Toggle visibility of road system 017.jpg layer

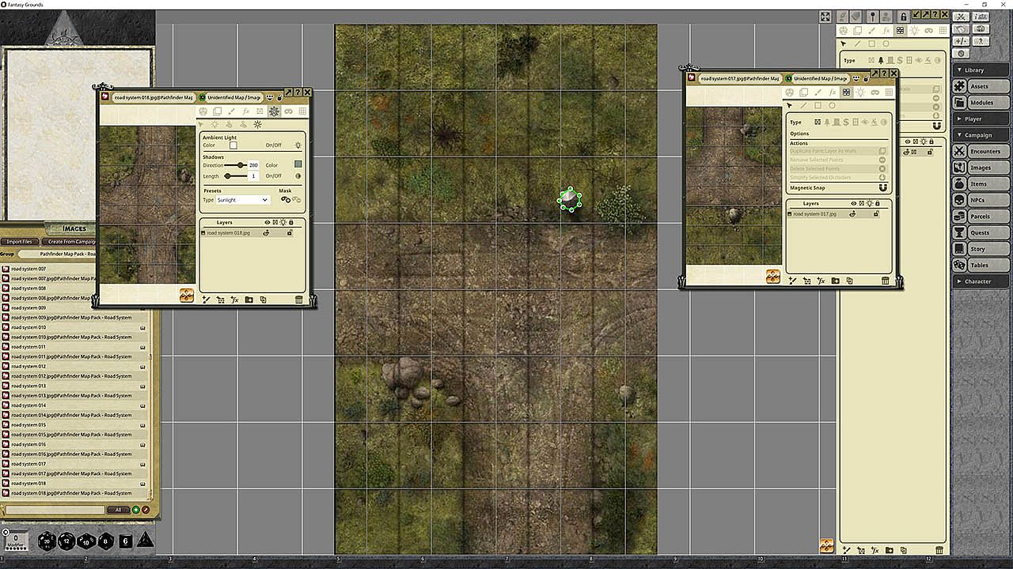pos(853,214)
